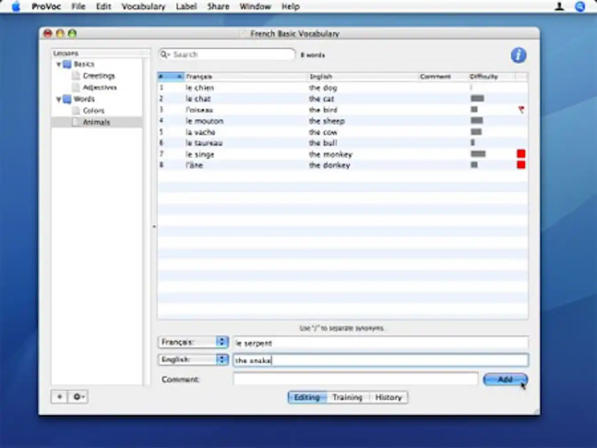
Task: Select the red label square on le singe row
Action: click(521, 154)
